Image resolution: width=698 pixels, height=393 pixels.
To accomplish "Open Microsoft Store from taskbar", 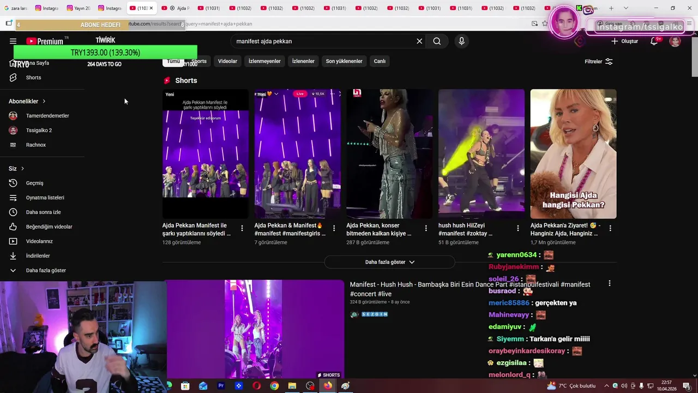I will tap(185, 386).
